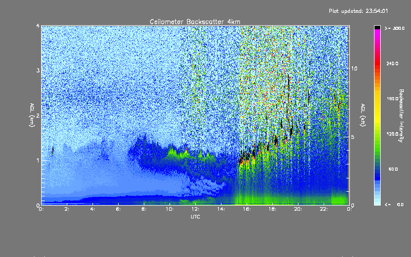This screenshot has height=257, width=411.
Task: Click the "22:" hour tick label
Action: click(324, 209)
